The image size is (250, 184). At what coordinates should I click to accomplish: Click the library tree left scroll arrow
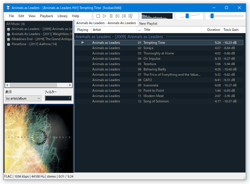point(7,85)
